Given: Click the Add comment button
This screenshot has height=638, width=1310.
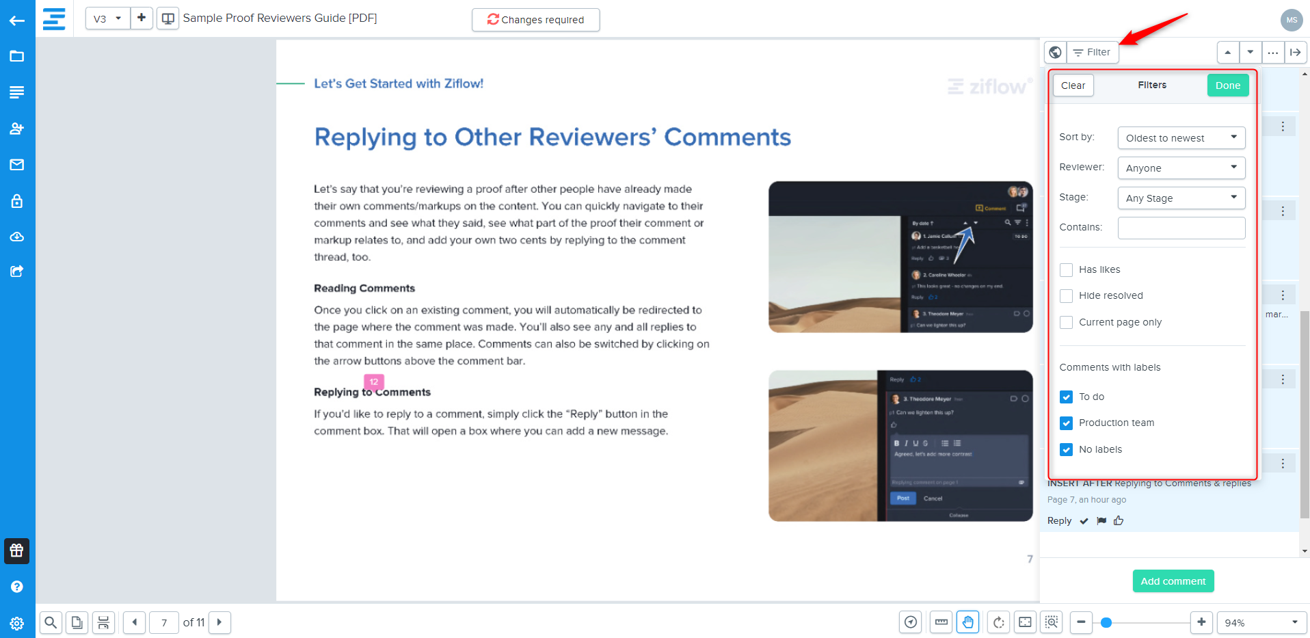Looking at the screenshot, I should pyautogui.click(x=1173, y=581).
